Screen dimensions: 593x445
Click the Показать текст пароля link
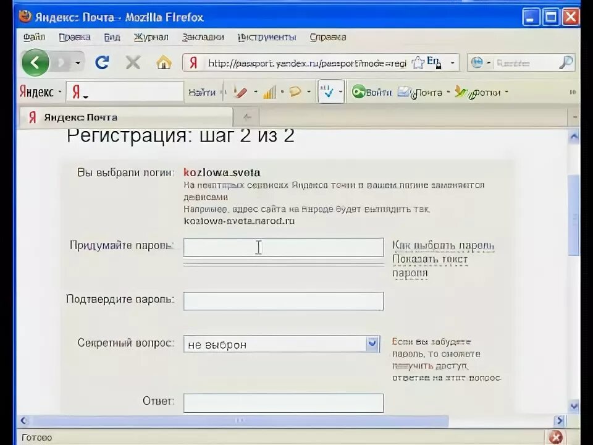click(430, 266)
